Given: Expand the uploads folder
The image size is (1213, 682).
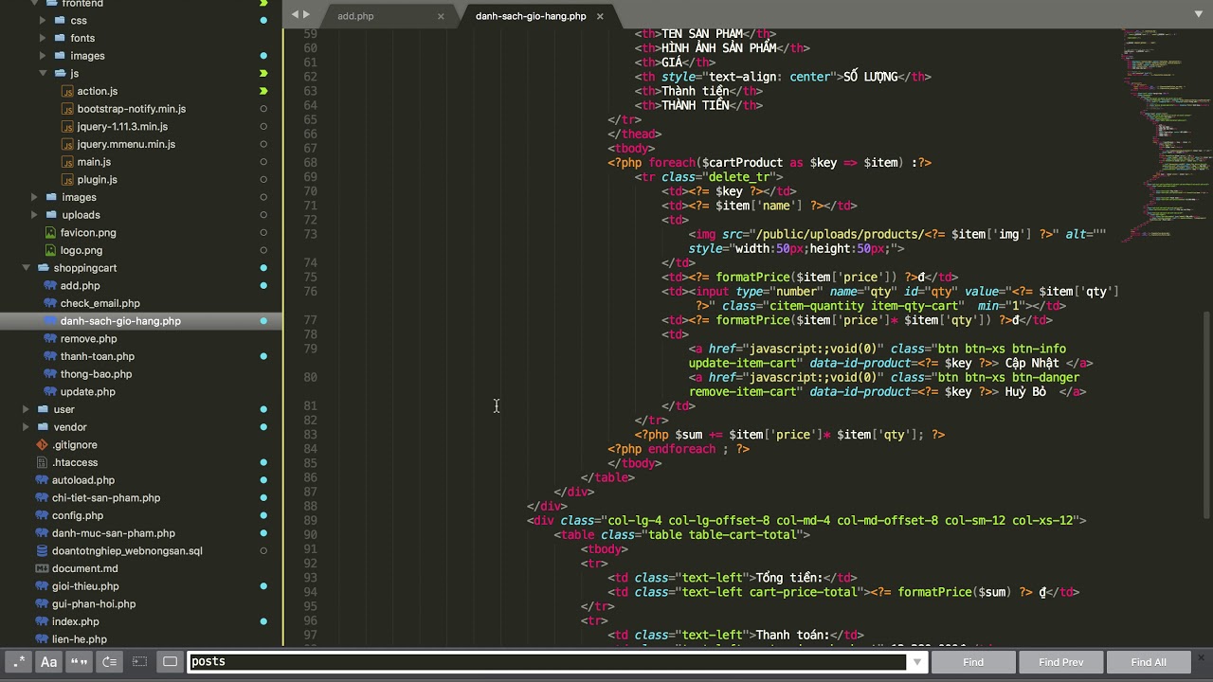Looking at the screenshot, I should click(34, 215).
